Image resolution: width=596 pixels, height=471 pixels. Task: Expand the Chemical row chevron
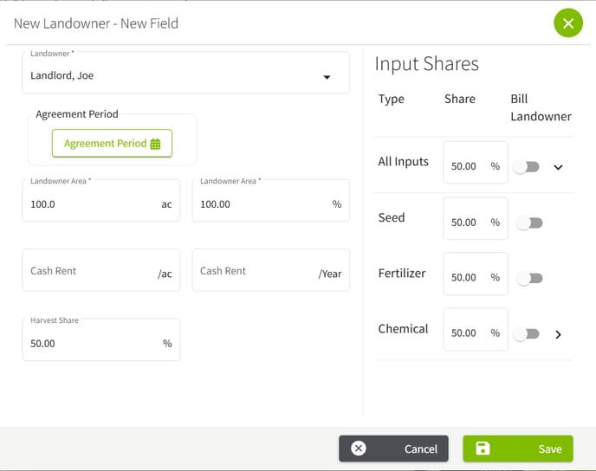point(558,334)
